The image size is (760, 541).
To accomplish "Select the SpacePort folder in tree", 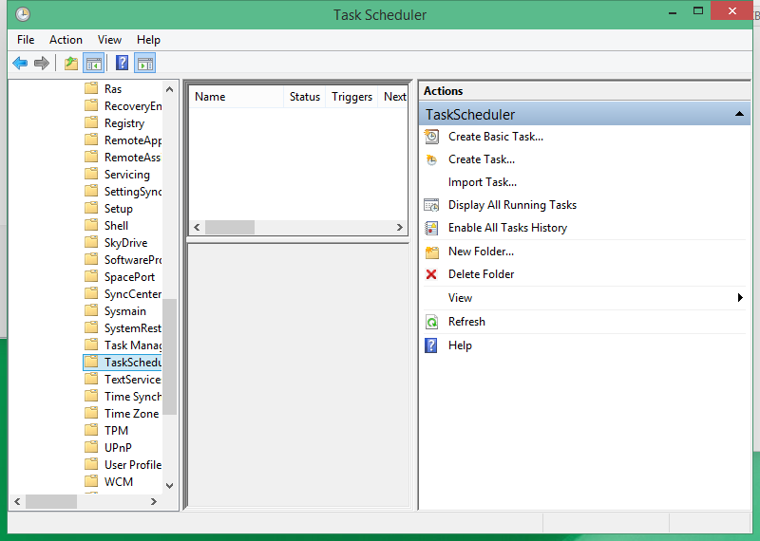I will [129, 276].
